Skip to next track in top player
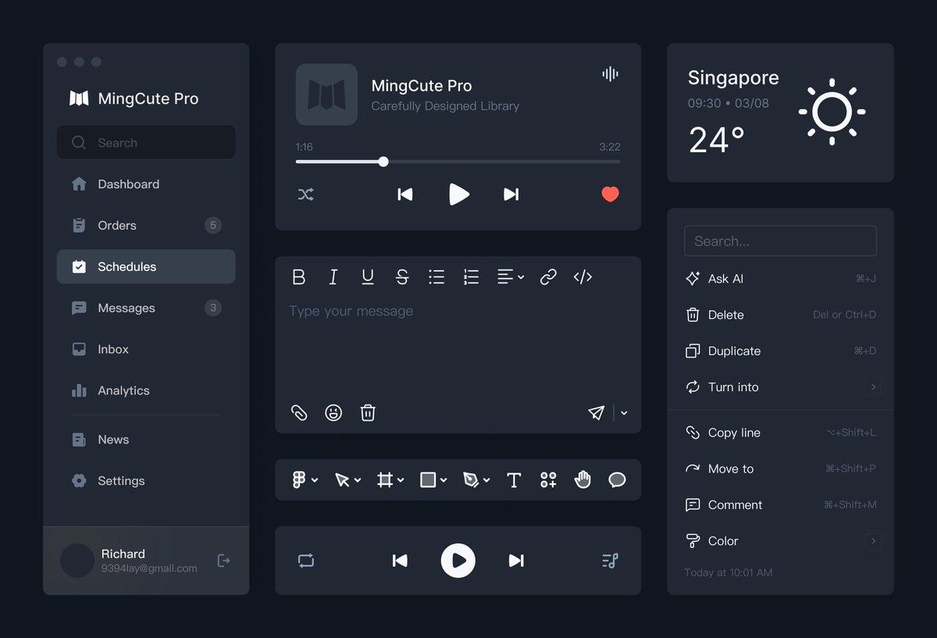Viewport: 937px width, 638px height. (x=511, y=194)
